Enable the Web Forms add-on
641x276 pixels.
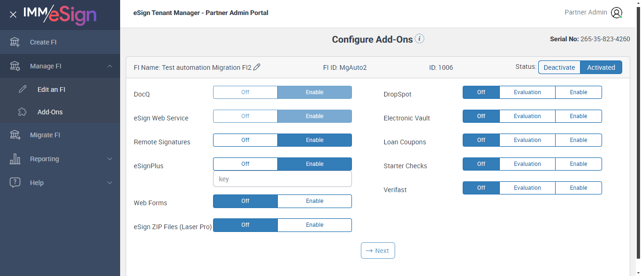[314, 201]
